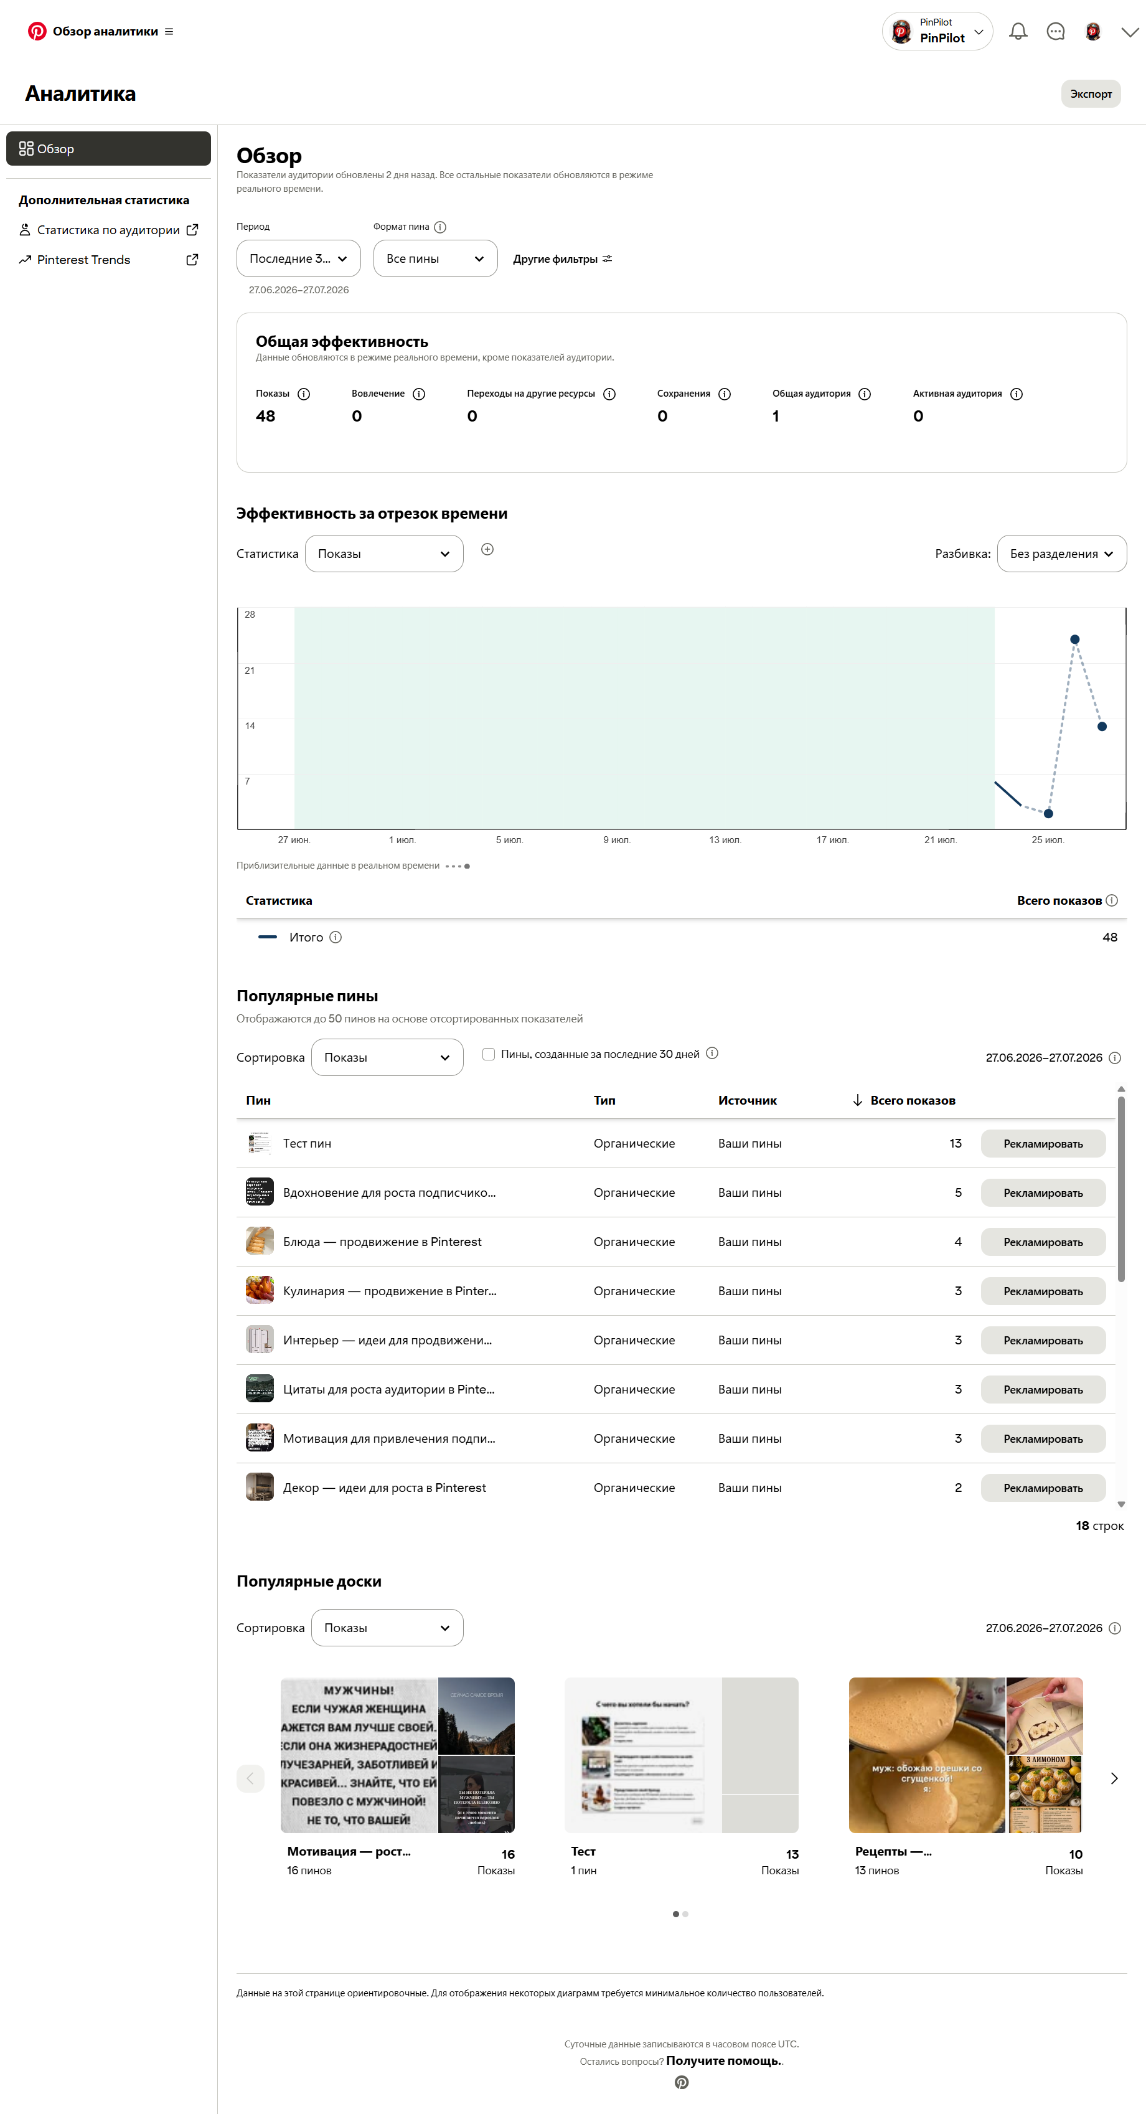The height and width of the screenshot is (2114, 1146).
Task: Click the Мотивация для привлечения подпи... row
Action: click(x=676, y=1438)
